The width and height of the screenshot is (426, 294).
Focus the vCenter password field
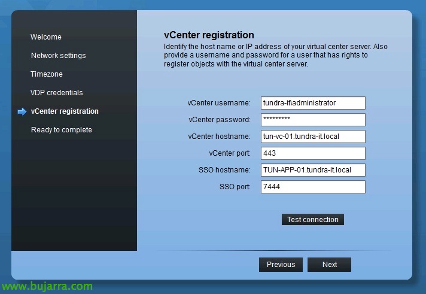pos(313,120)
